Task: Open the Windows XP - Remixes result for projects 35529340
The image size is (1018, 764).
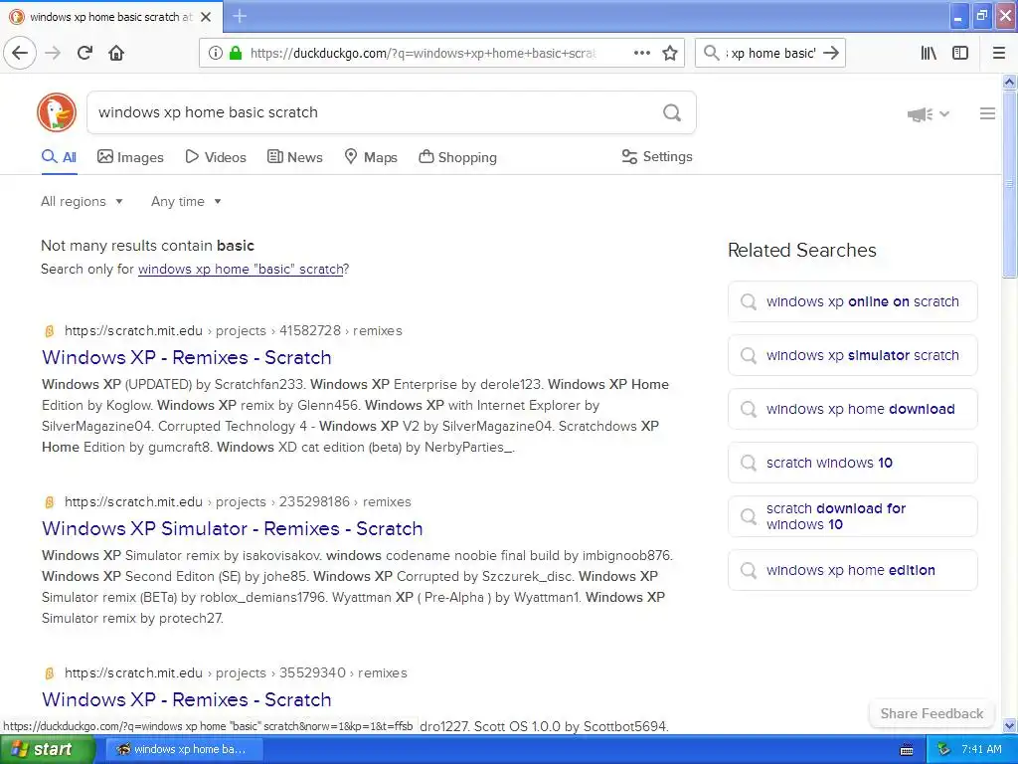Action: click(x=187, y=699)
